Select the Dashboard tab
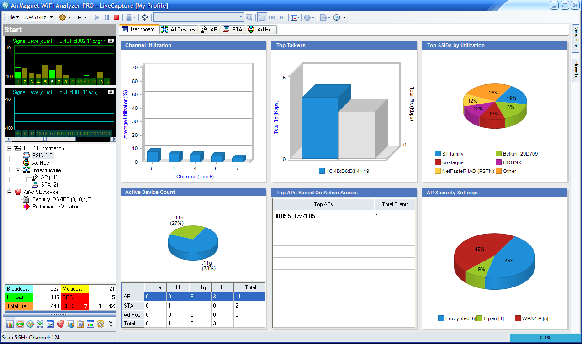This screenshot has height=344, width=582. [138, 29]
